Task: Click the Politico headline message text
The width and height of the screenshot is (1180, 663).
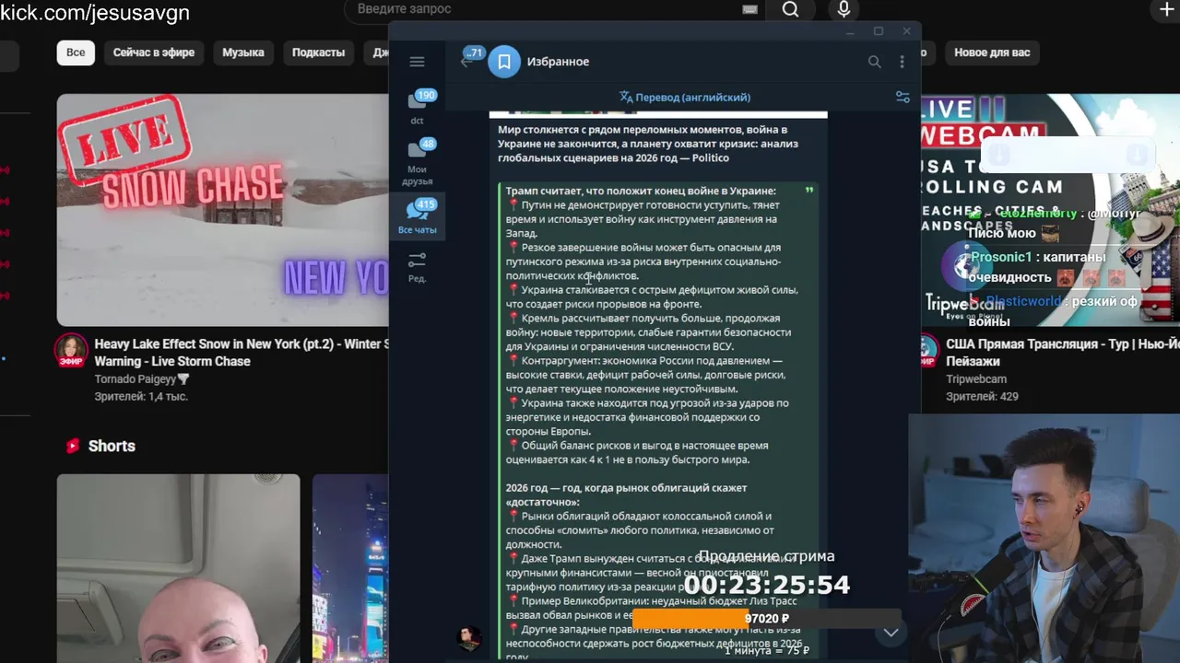Action: point(648,144)
